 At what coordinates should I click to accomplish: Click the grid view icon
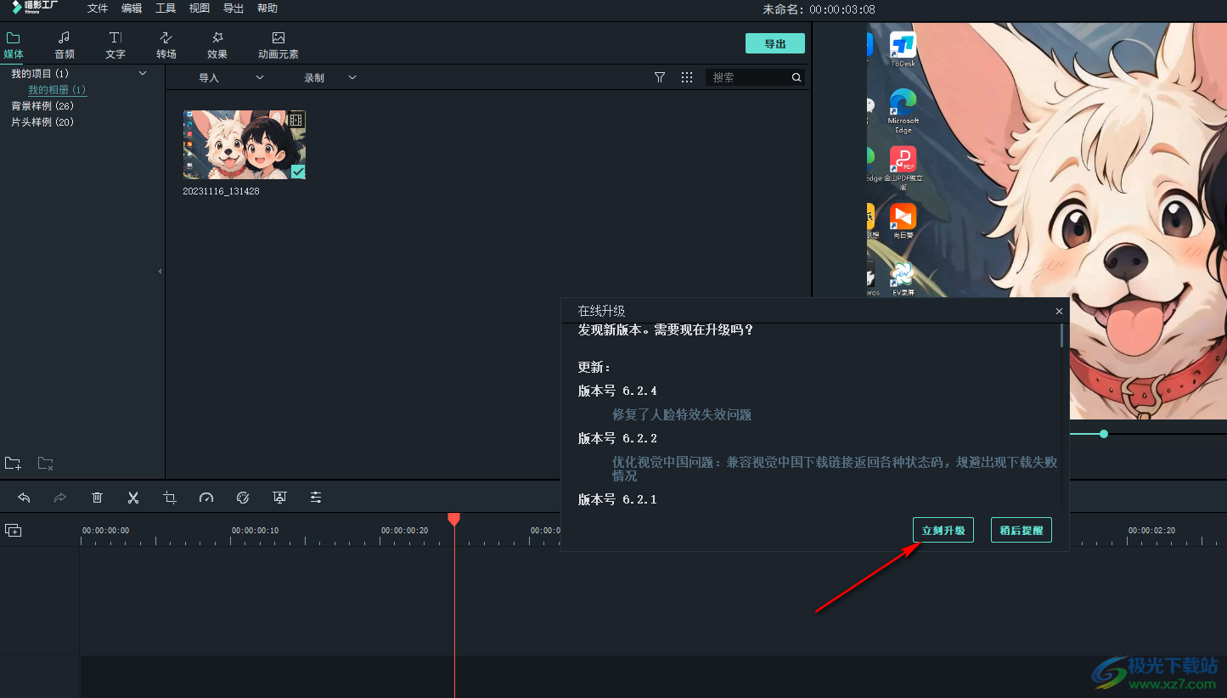(x=687, y=77)
